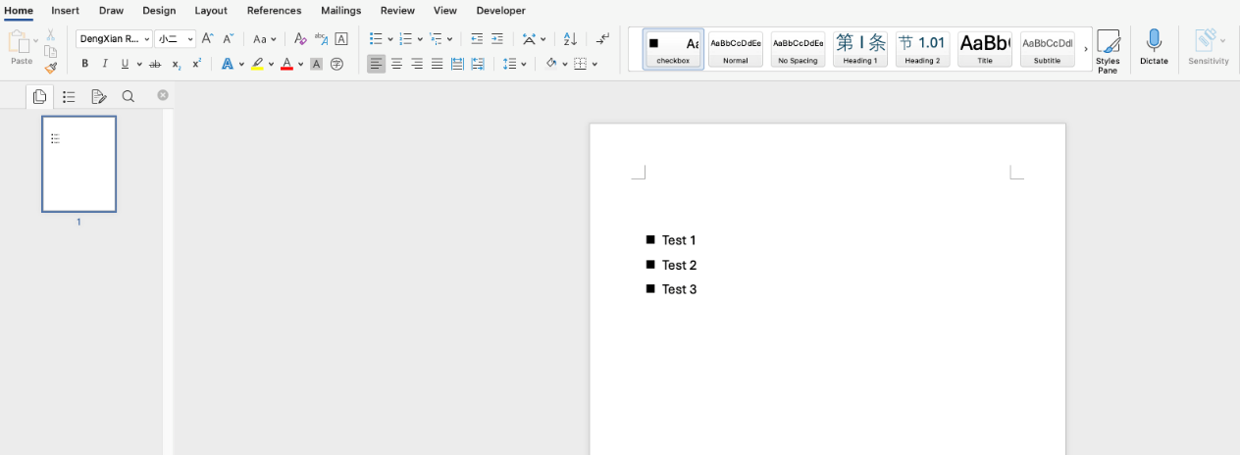Viewport: 1240px width, 455px height.
Task: Click the Multilevel List icon
Action: coord(436,39)
